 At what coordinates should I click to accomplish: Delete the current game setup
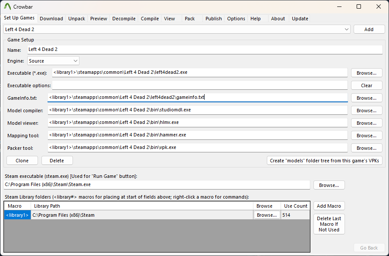tap(57, 161)
